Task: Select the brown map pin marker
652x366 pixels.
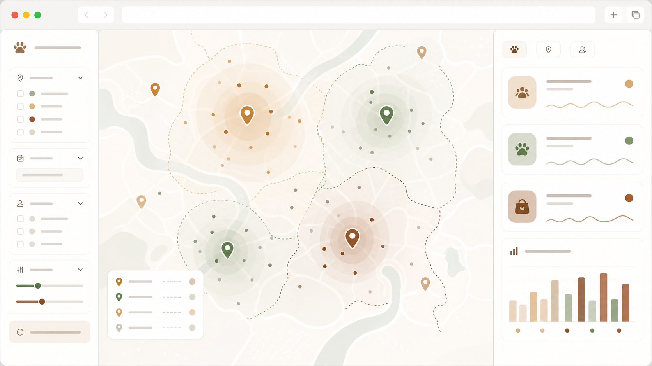Action: 352,238
